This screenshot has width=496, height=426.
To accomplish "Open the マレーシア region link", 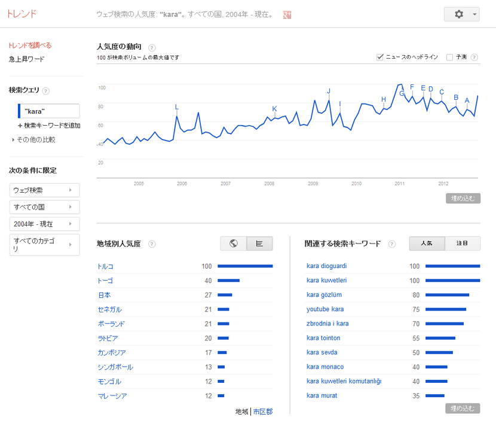I will [x=112, y=396].
